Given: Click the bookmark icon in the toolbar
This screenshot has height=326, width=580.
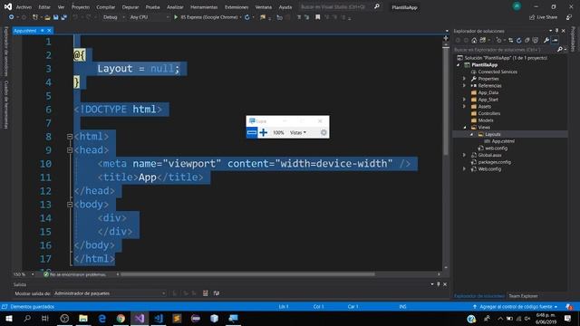Looking at the screenshot, I should tap(318, 17).
